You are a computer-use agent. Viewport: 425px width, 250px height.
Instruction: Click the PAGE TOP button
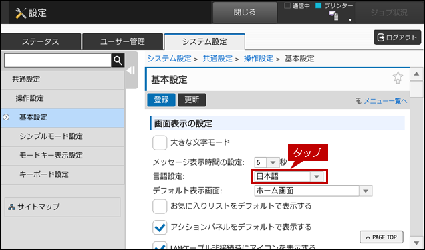click(382, 237)
